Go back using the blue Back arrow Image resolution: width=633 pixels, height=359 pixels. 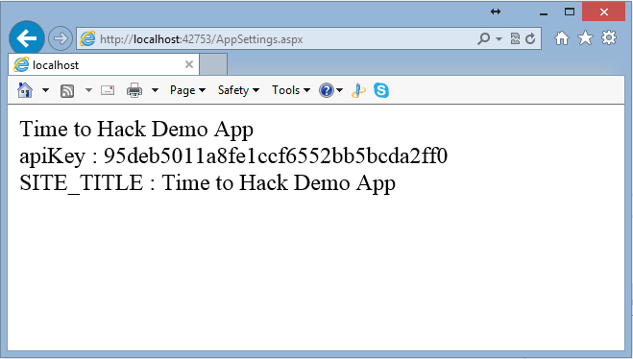pyautogui.click(x=27, y=38)
